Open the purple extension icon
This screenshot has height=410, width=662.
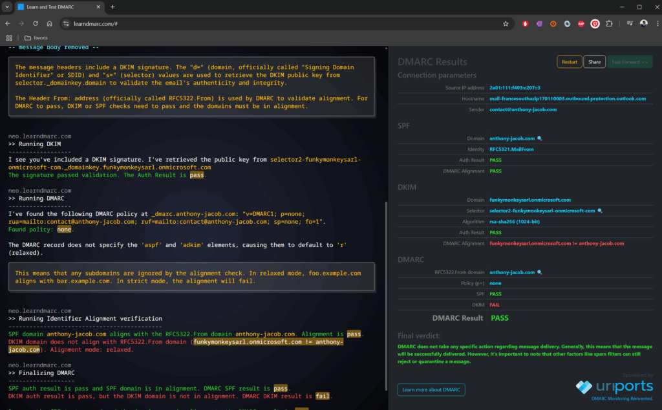539,24
